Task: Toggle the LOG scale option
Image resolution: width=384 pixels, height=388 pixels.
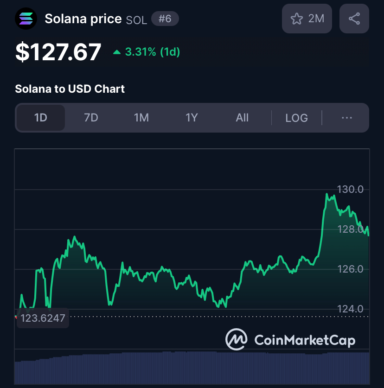Action: click(x=296, y=118)
